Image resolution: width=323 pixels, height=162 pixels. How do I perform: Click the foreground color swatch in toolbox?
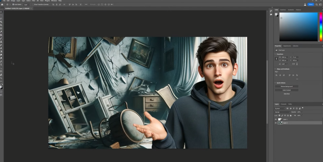coord(1,87)
